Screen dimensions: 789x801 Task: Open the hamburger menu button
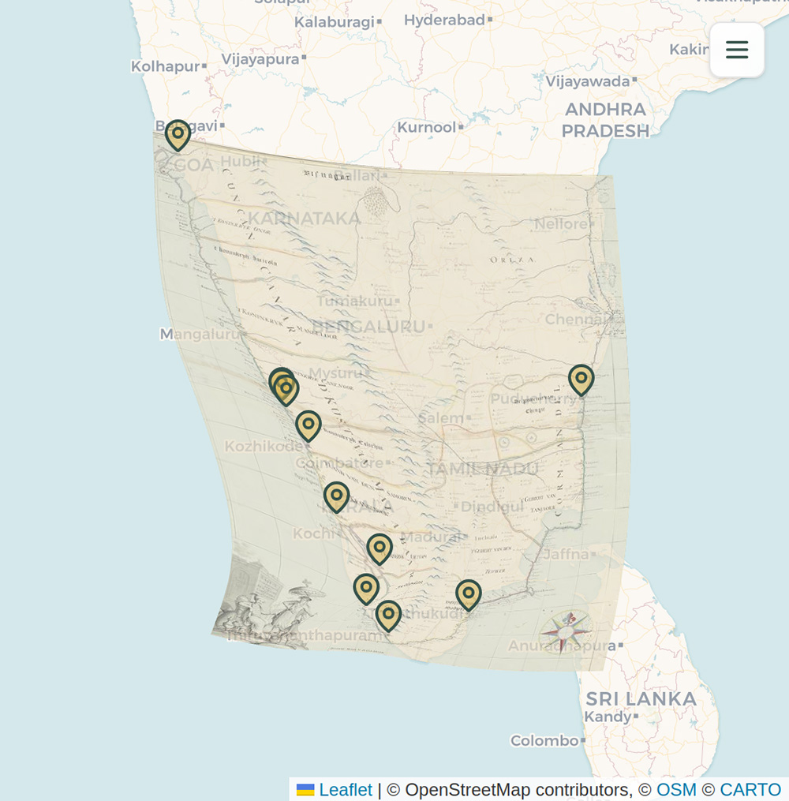click(737, 50)
